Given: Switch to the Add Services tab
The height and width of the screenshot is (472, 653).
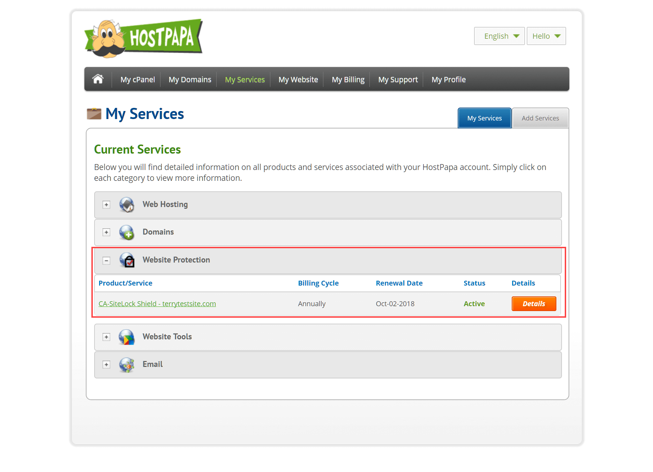Looking at the screenshot, I should pos(540,118).
